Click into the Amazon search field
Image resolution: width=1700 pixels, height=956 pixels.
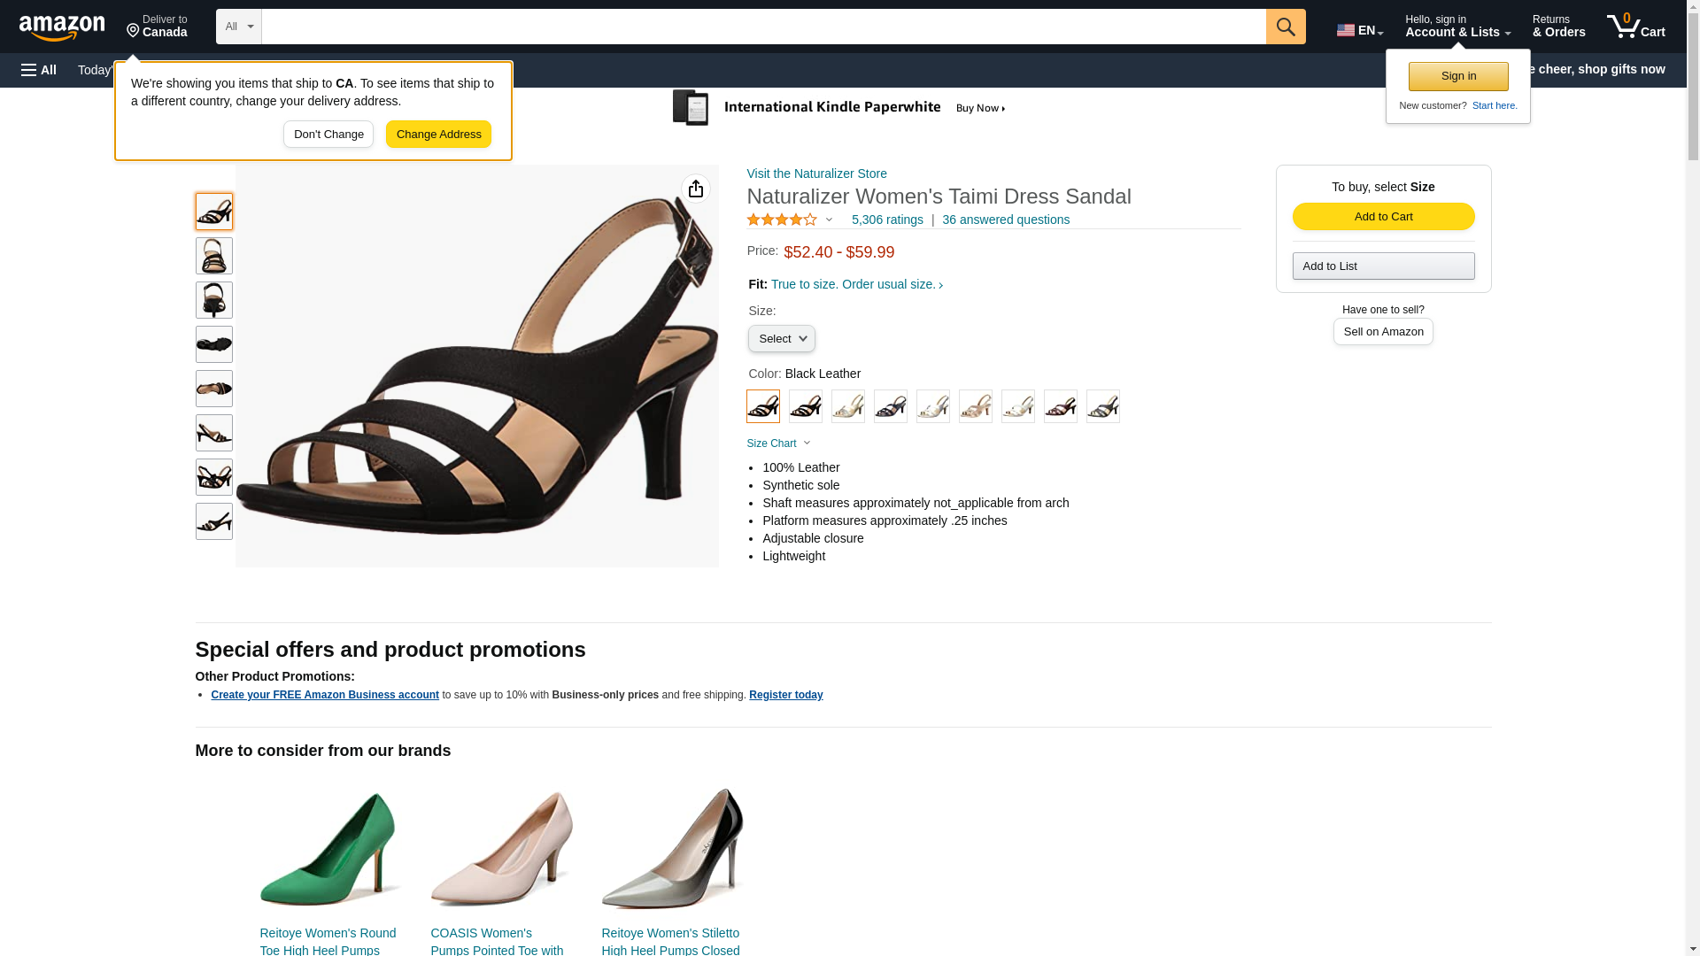(763, 27)
